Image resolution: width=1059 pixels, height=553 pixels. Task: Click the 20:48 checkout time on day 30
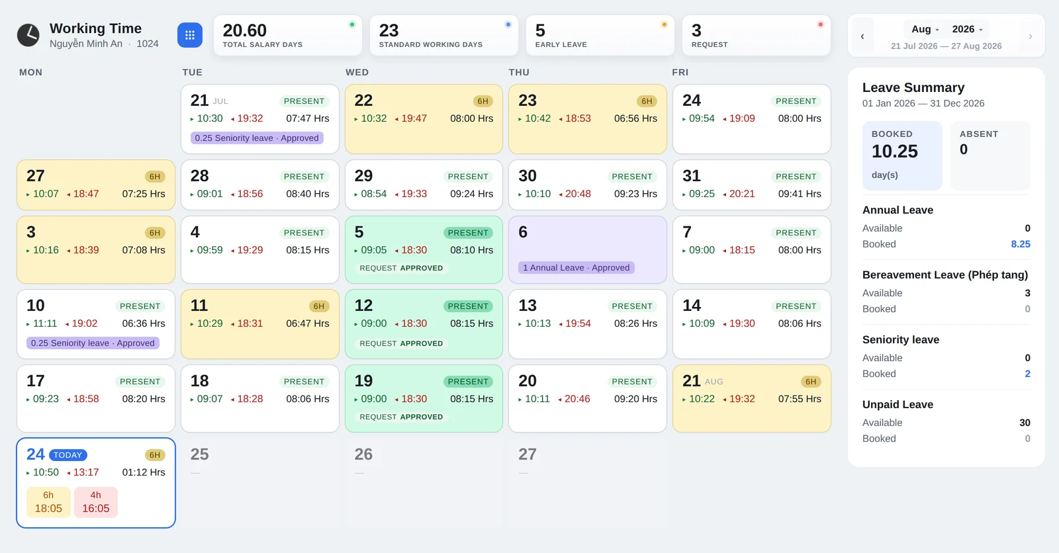[x=578, y=194]
